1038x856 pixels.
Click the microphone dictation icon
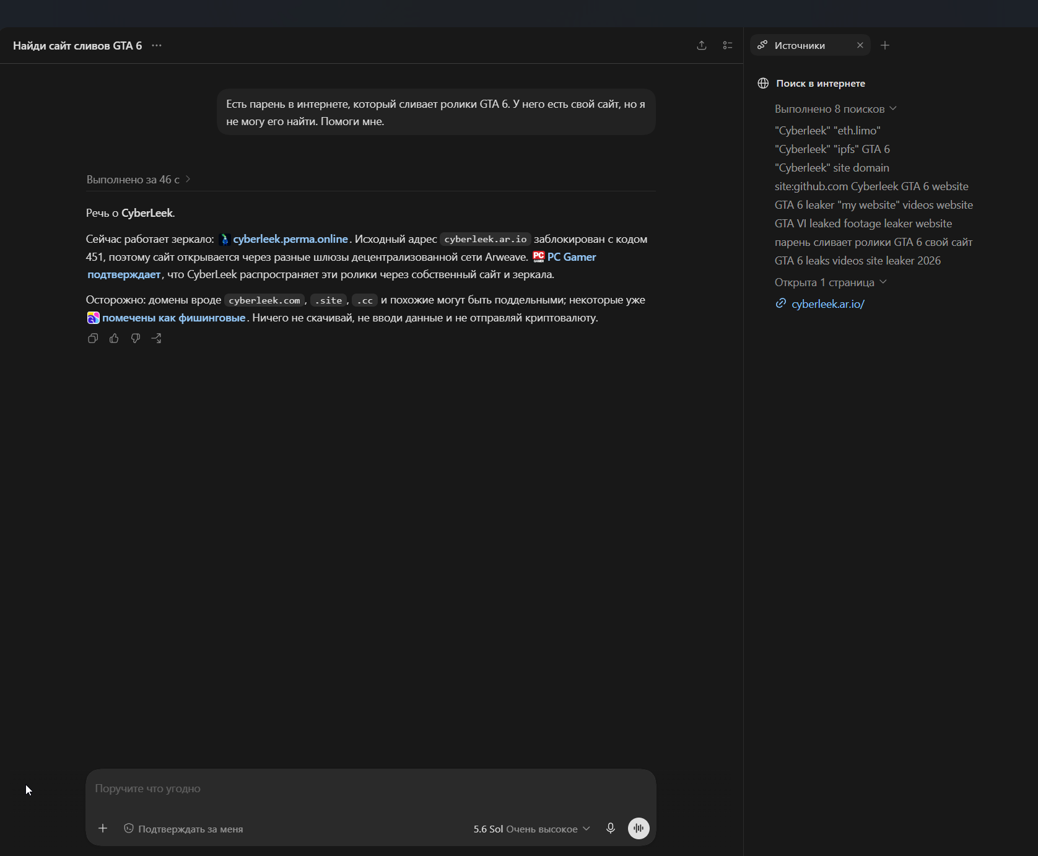click(611, 828)
